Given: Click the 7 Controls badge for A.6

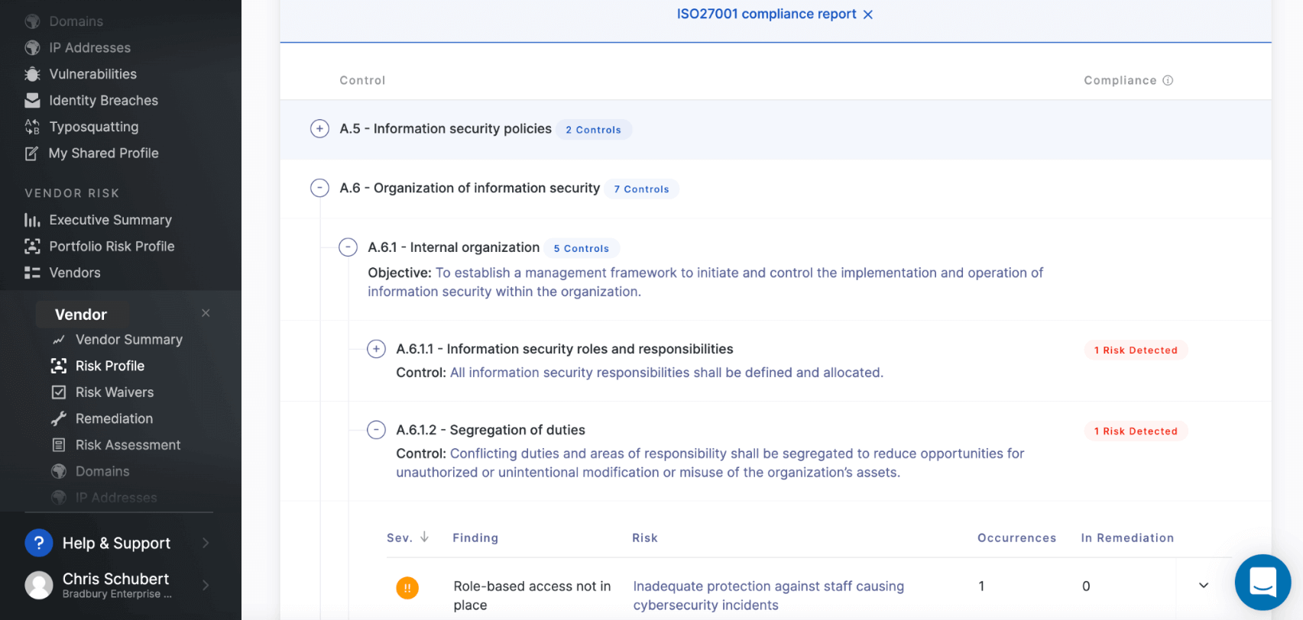Looking at the screenshot, I should (642, 189).
